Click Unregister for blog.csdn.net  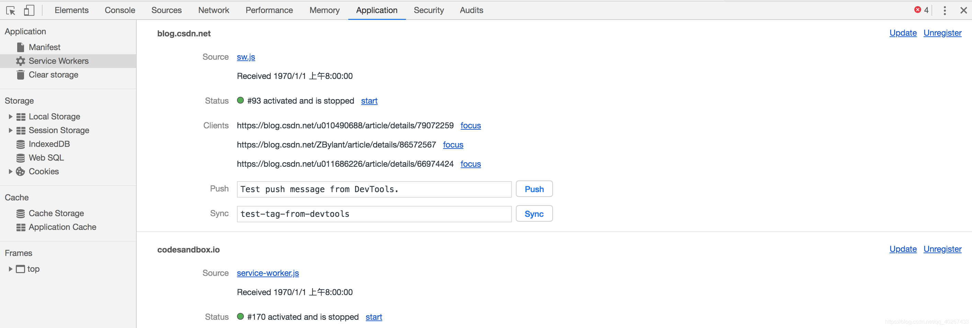(942, 33)
